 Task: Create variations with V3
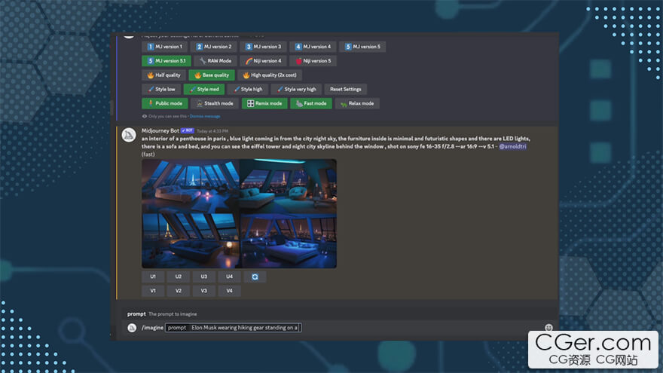(204, 291)
